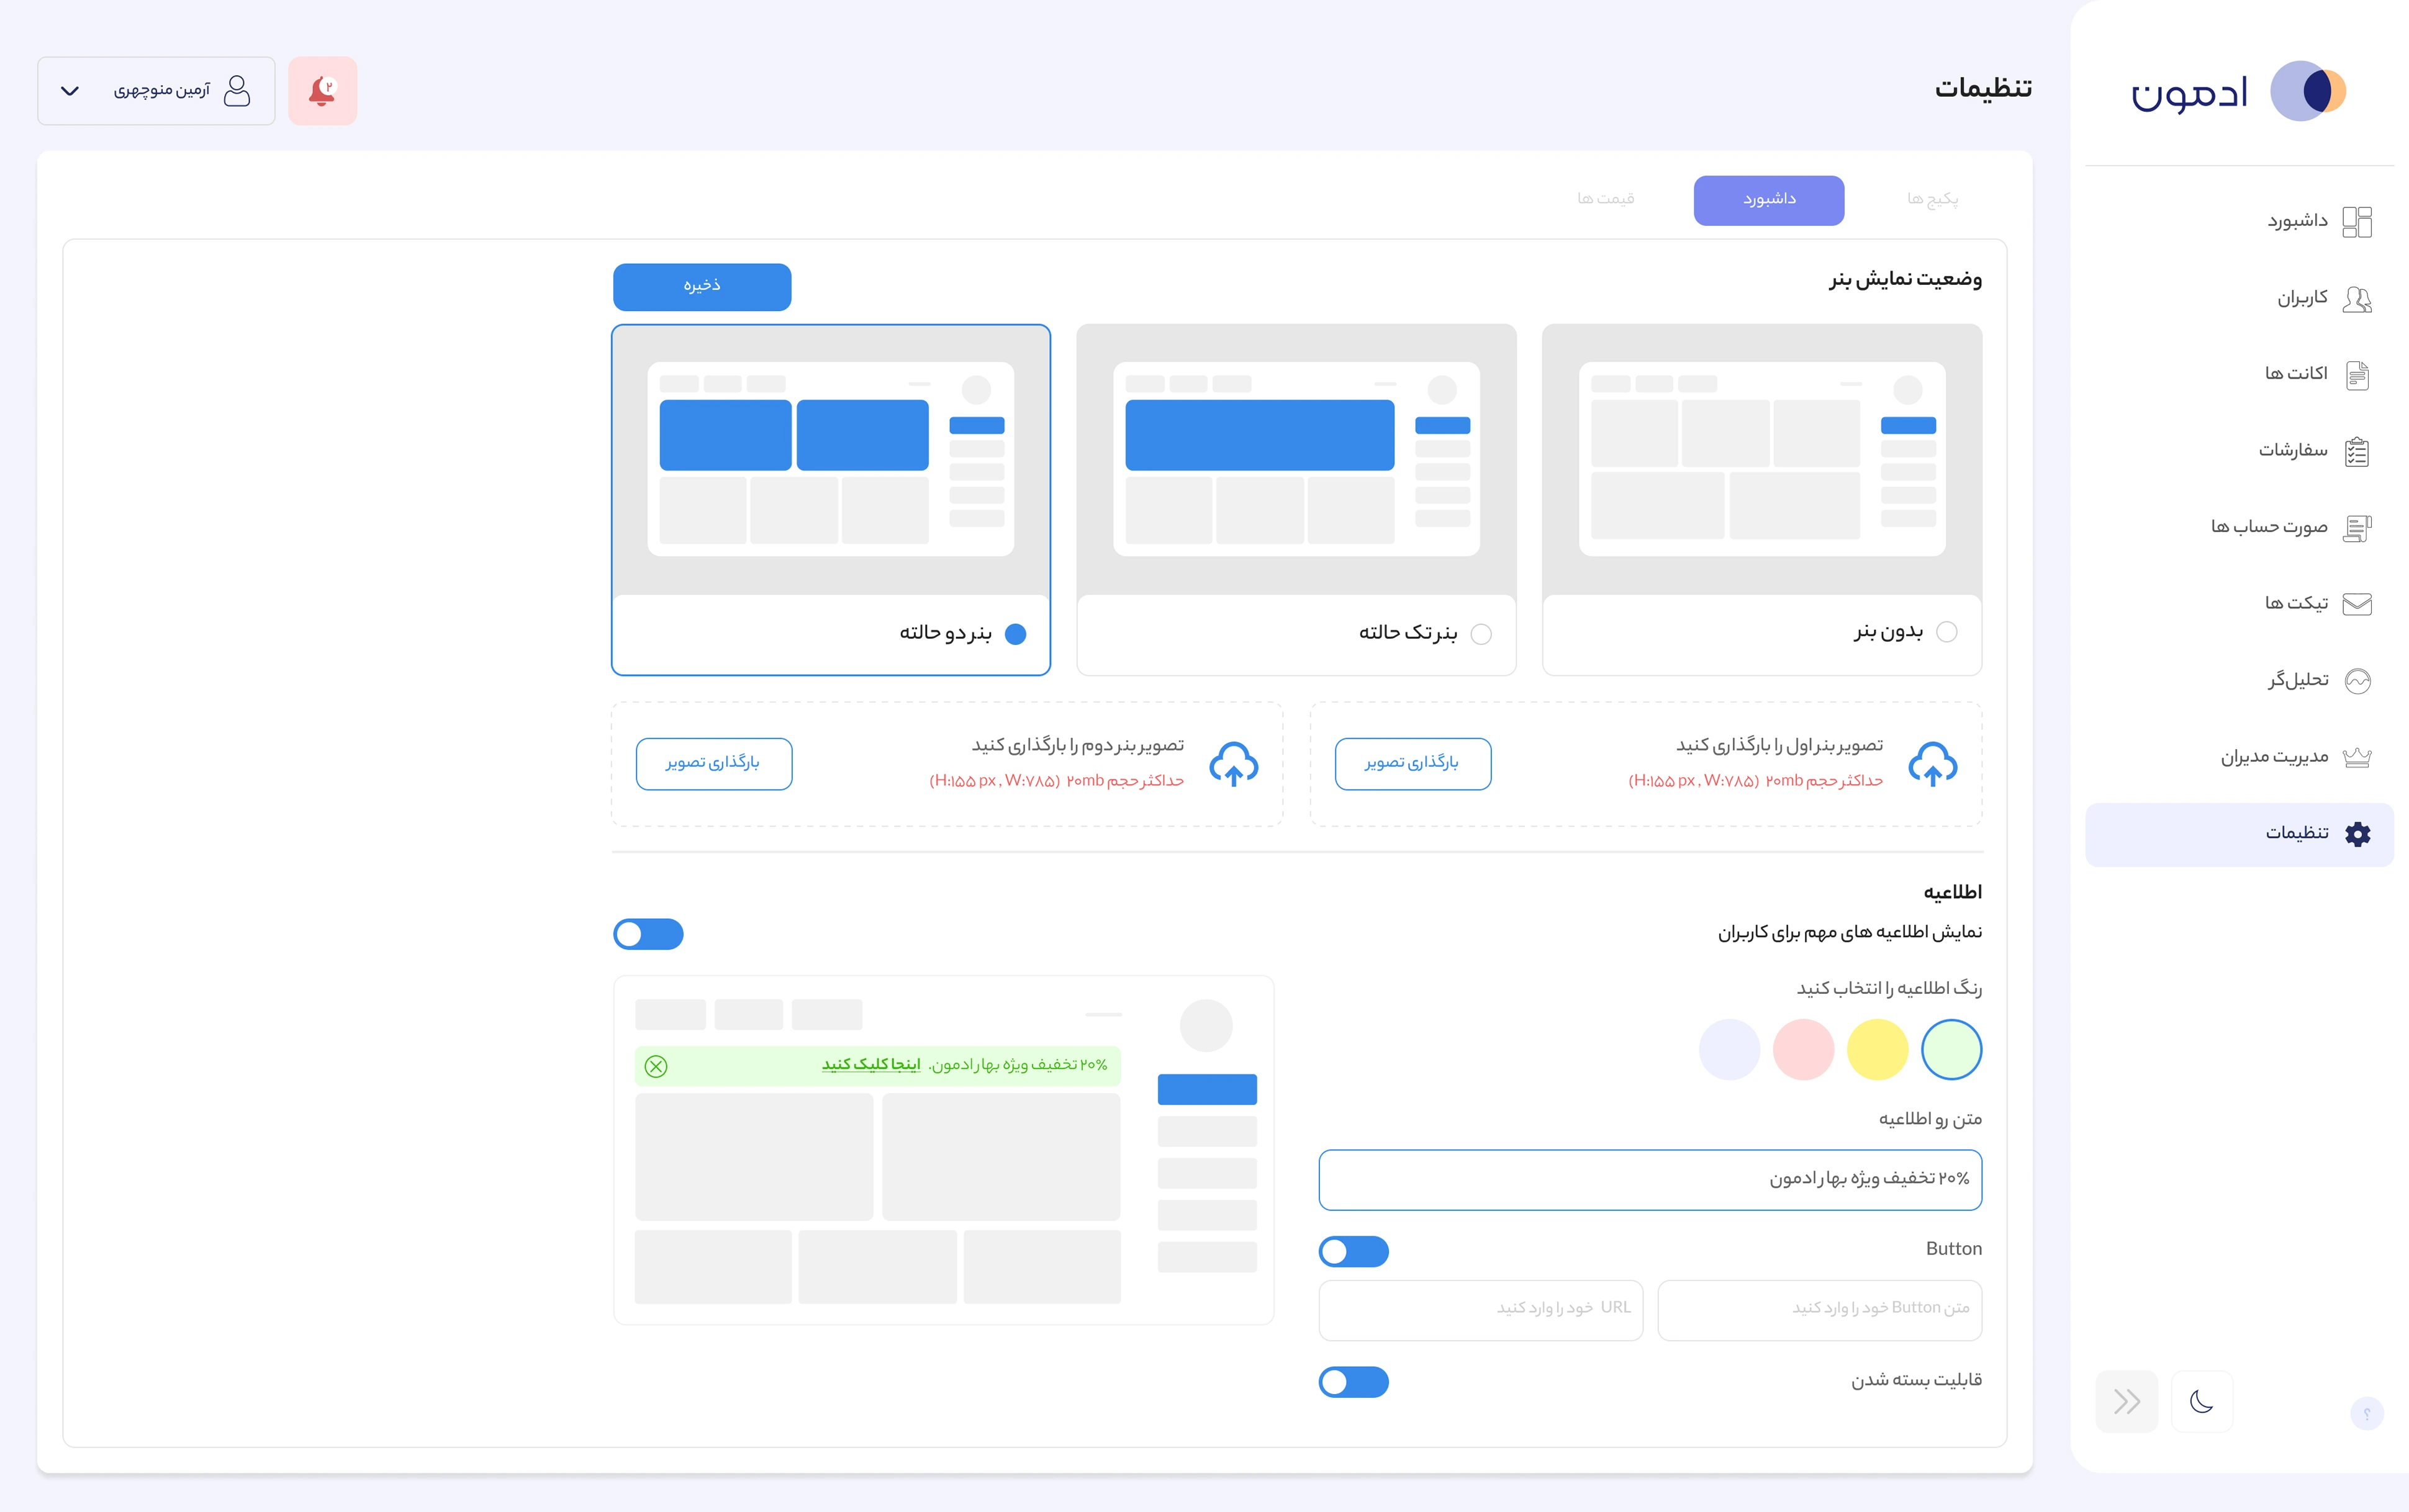2409x1512 pixels.
Task: Click the مدیریت مدیران sidebar label
Action: click(x=2274, y=757)
